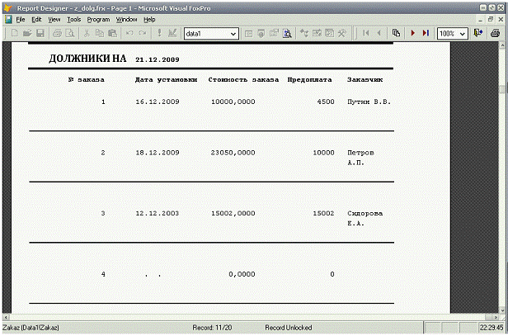Open the Window menu
This screenshot has height=336, width=508.
click(x=126, y=19)
